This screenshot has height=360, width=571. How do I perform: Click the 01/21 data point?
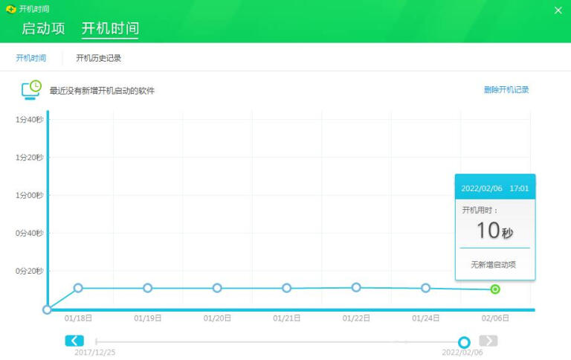click(x=286, y=288)
